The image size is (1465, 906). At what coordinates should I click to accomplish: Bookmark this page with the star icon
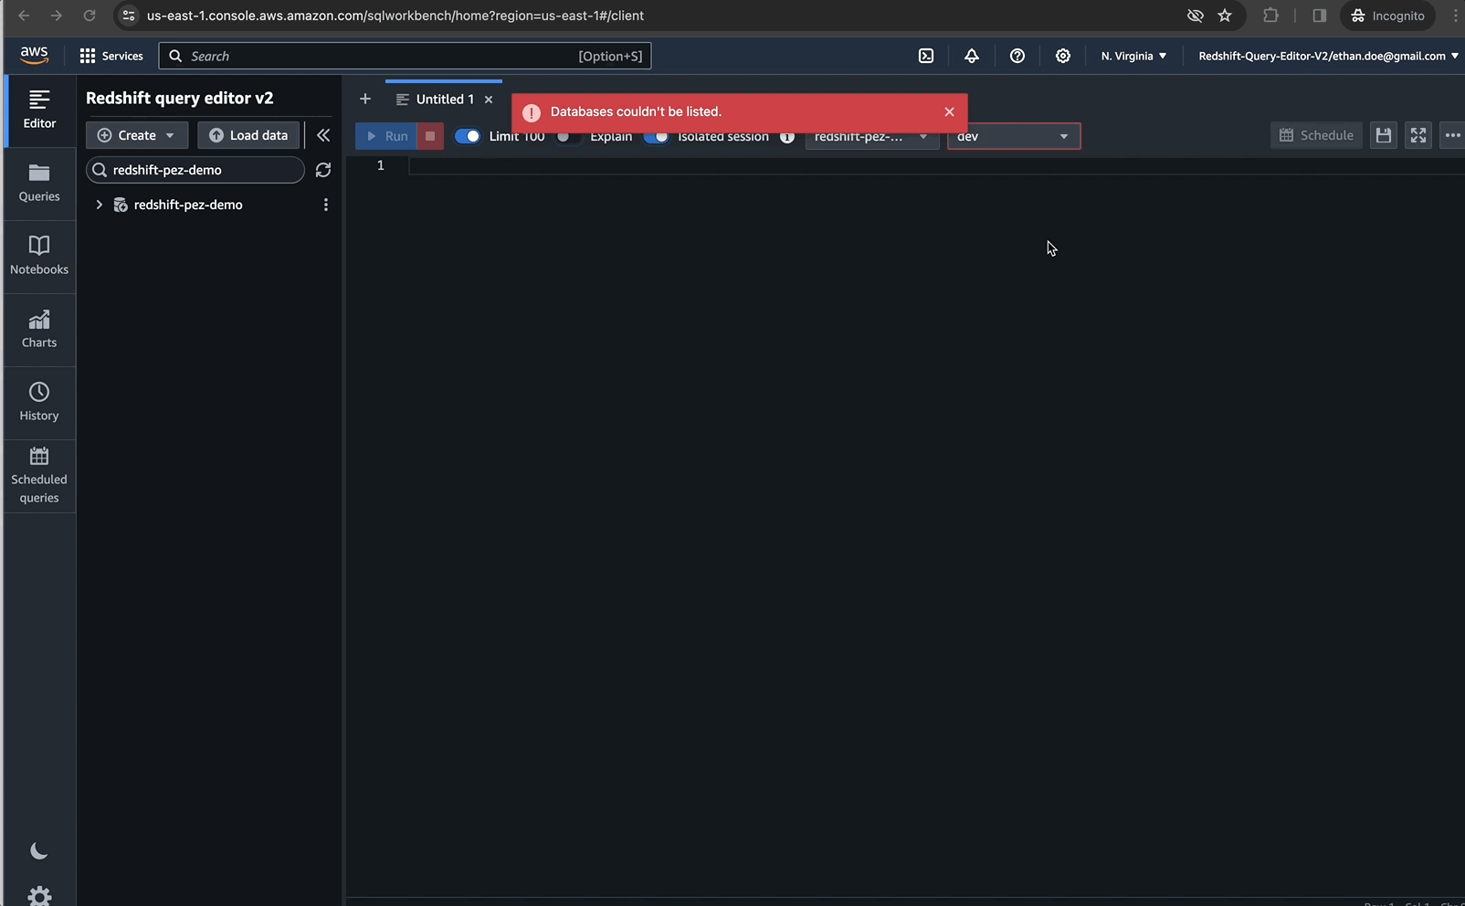tap(1225, 16)
